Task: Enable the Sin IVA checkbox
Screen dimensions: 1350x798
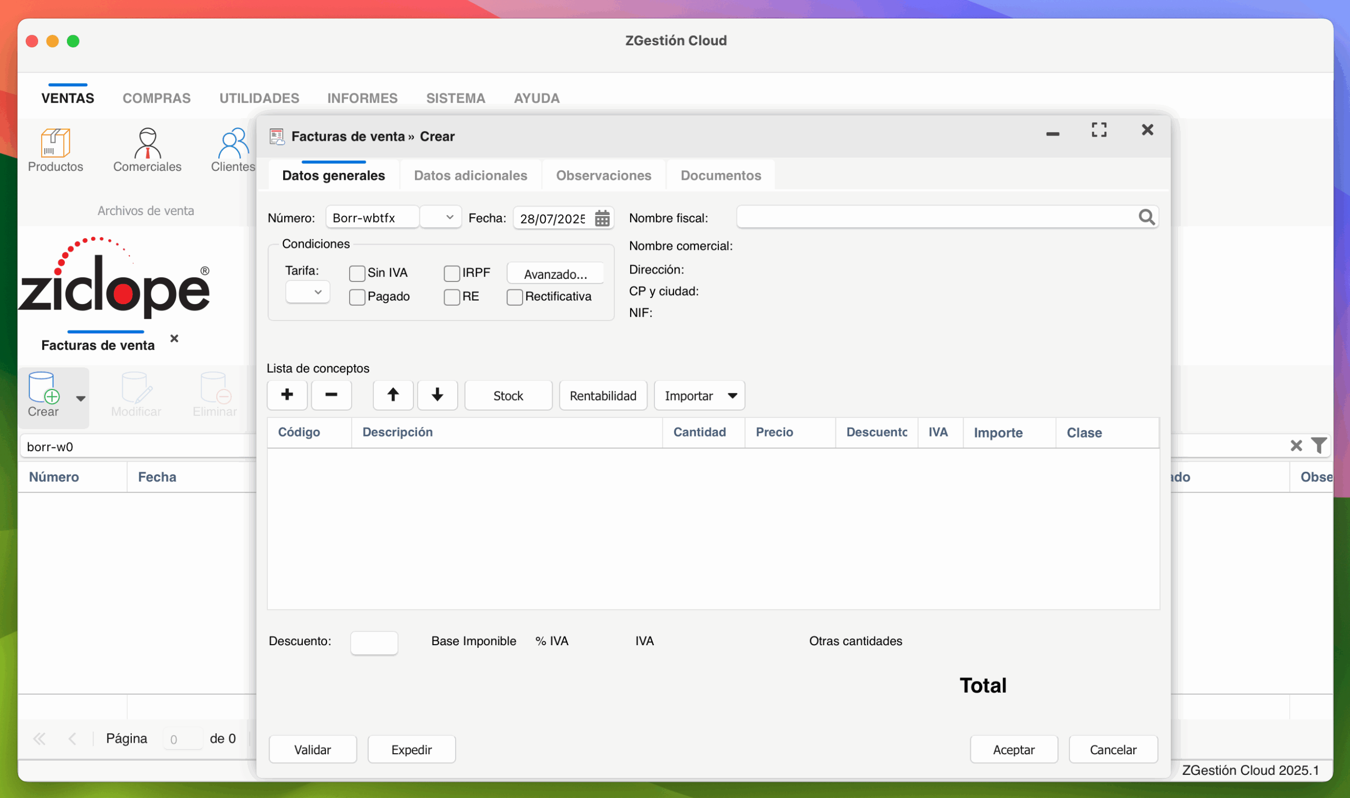Action: coord(357,274)
